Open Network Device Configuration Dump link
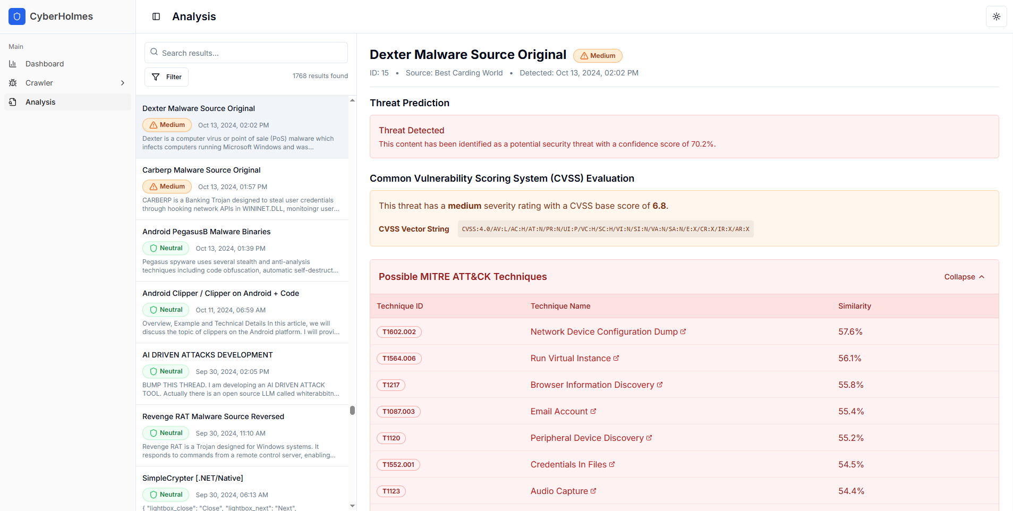This screenshot has width=1013, height=511. coord(608,331)
